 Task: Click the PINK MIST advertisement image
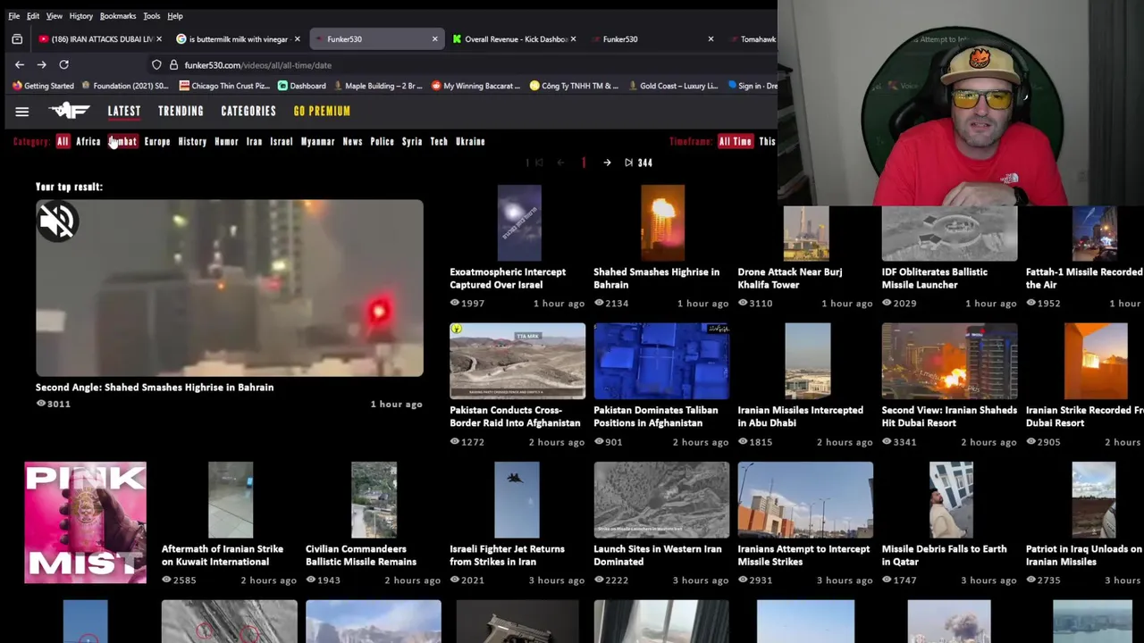pos(85,522)
